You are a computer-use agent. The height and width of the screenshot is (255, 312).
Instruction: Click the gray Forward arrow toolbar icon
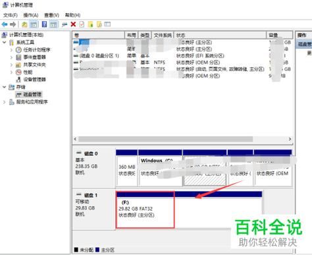pos(13,24)
